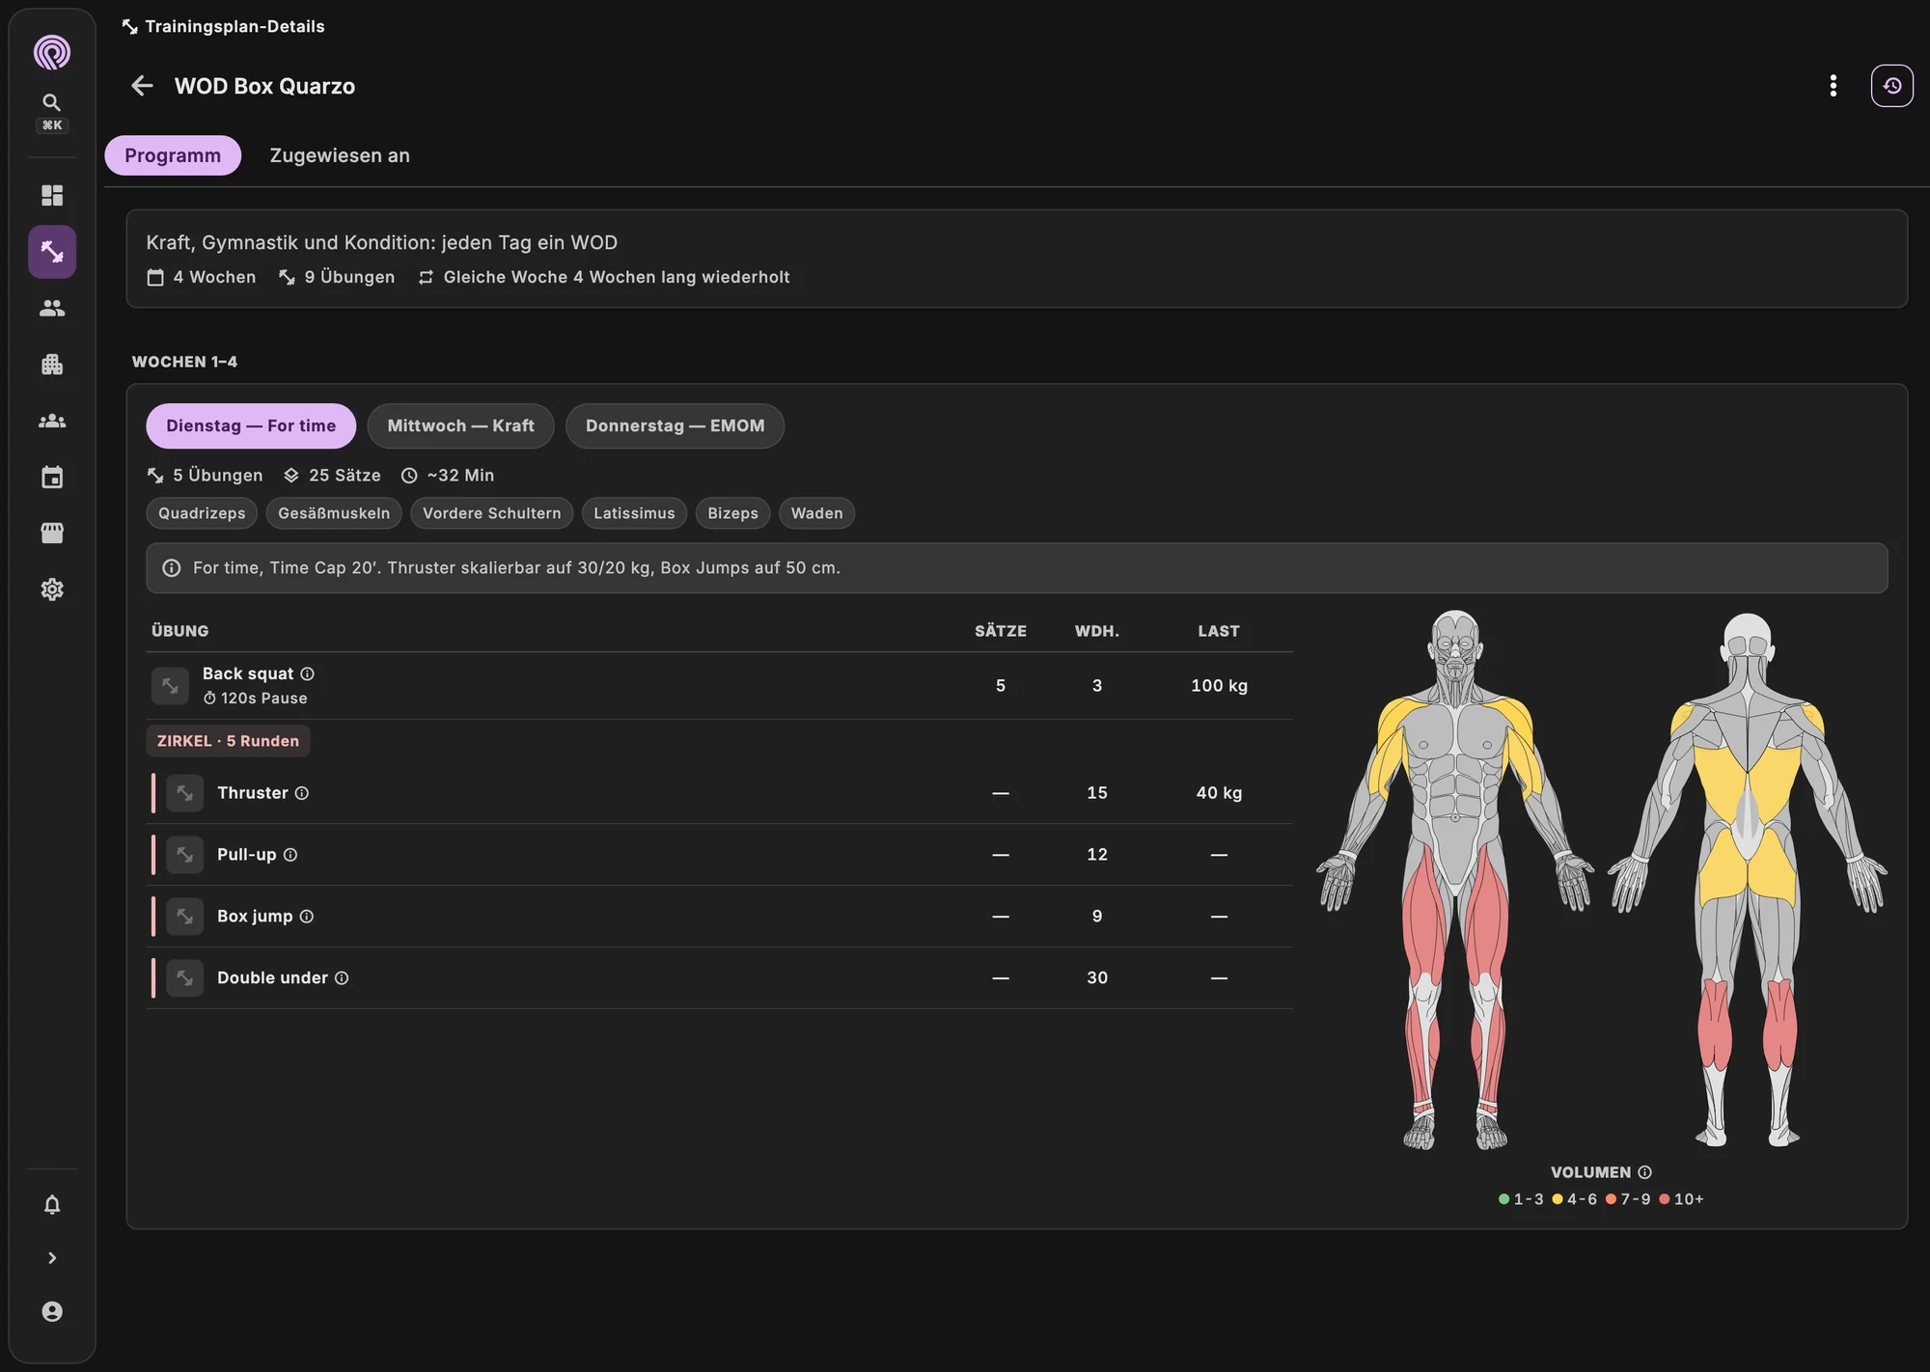Open the groups icon in sidebar
The width and height of the screenshot is (1930, 1372).
coord(52,421)
